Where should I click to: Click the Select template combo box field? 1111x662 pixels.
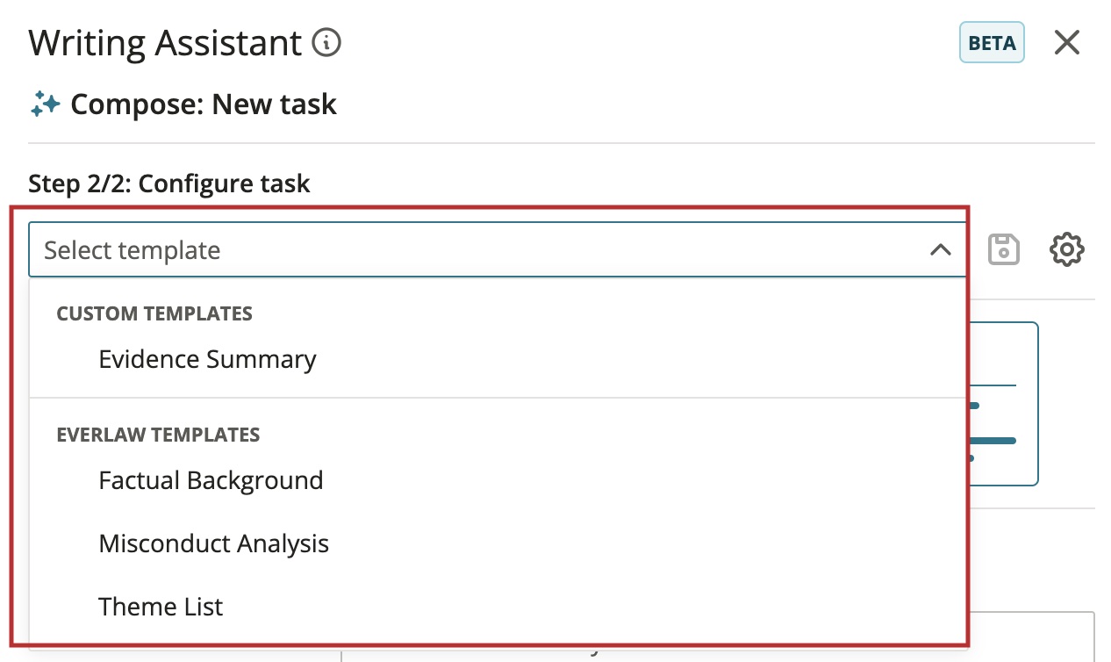click(x=498, y=250)
